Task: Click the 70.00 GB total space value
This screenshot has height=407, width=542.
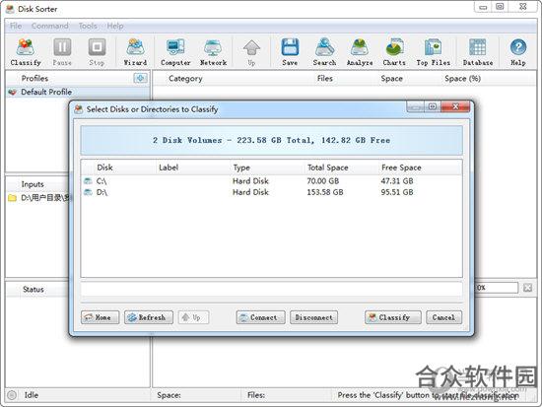Action: point(323,181)
